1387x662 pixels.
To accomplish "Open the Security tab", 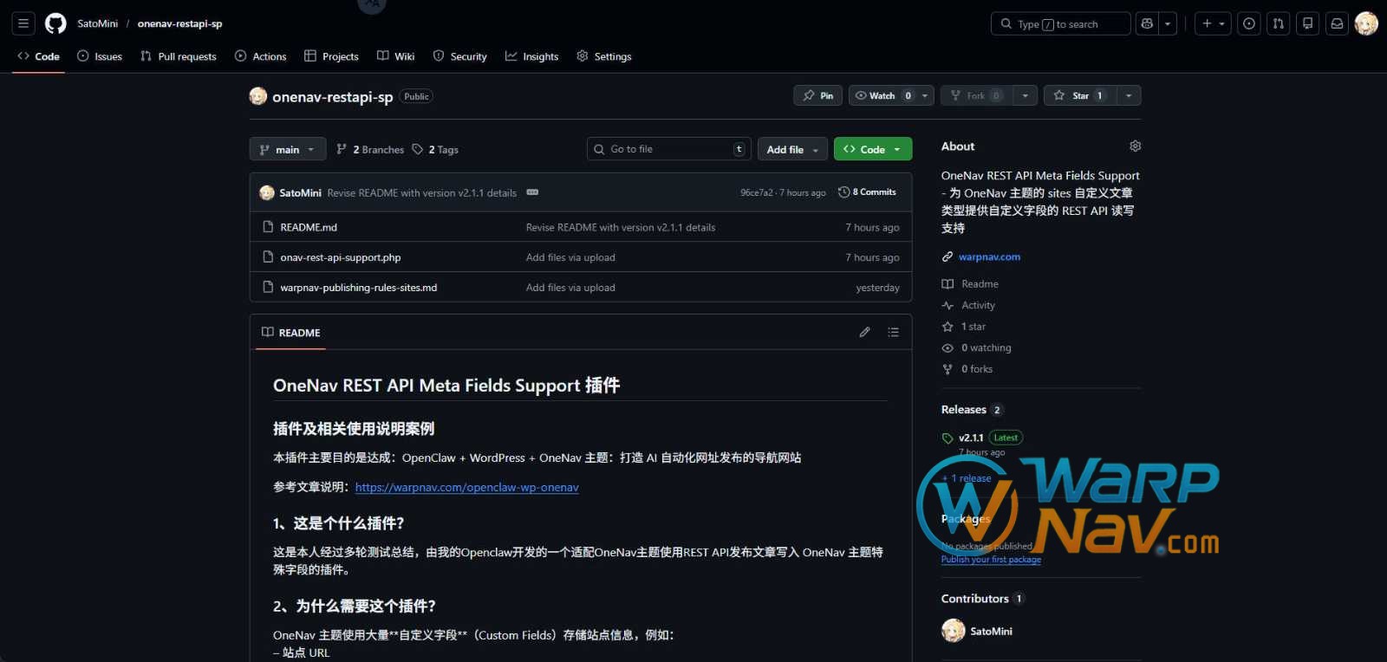I will point(460,56).
